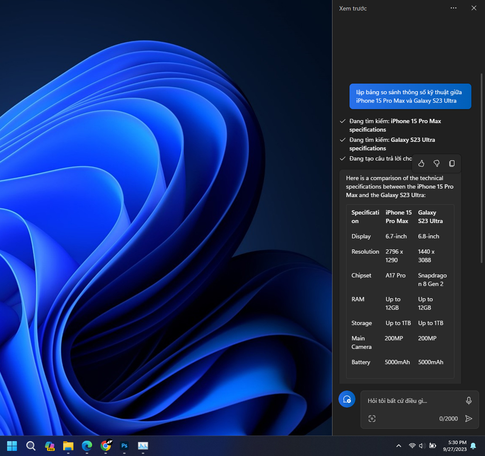Click the Copilot panel scrollbar
Viewport: 485px width, 456px height.
click(481, 168)
